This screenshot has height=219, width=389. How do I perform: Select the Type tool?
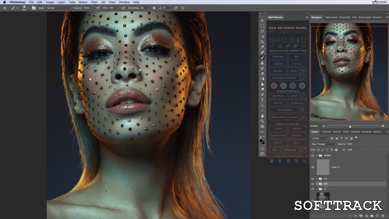(x=262, y=100)
